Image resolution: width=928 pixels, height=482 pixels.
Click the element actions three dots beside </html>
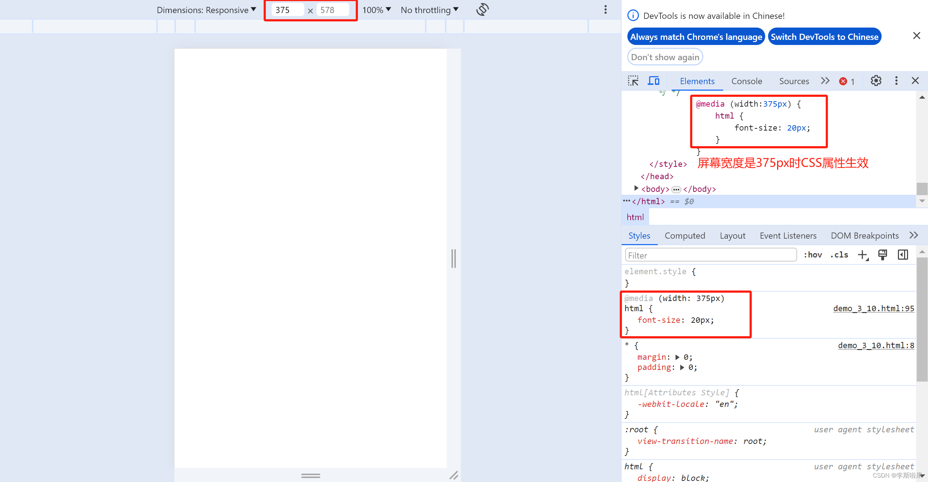pos(626,200)
